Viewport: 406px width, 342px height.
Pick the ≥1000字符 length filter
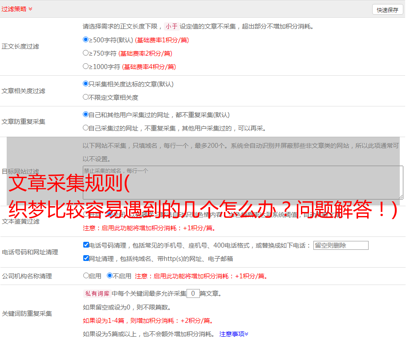[86, 66]
